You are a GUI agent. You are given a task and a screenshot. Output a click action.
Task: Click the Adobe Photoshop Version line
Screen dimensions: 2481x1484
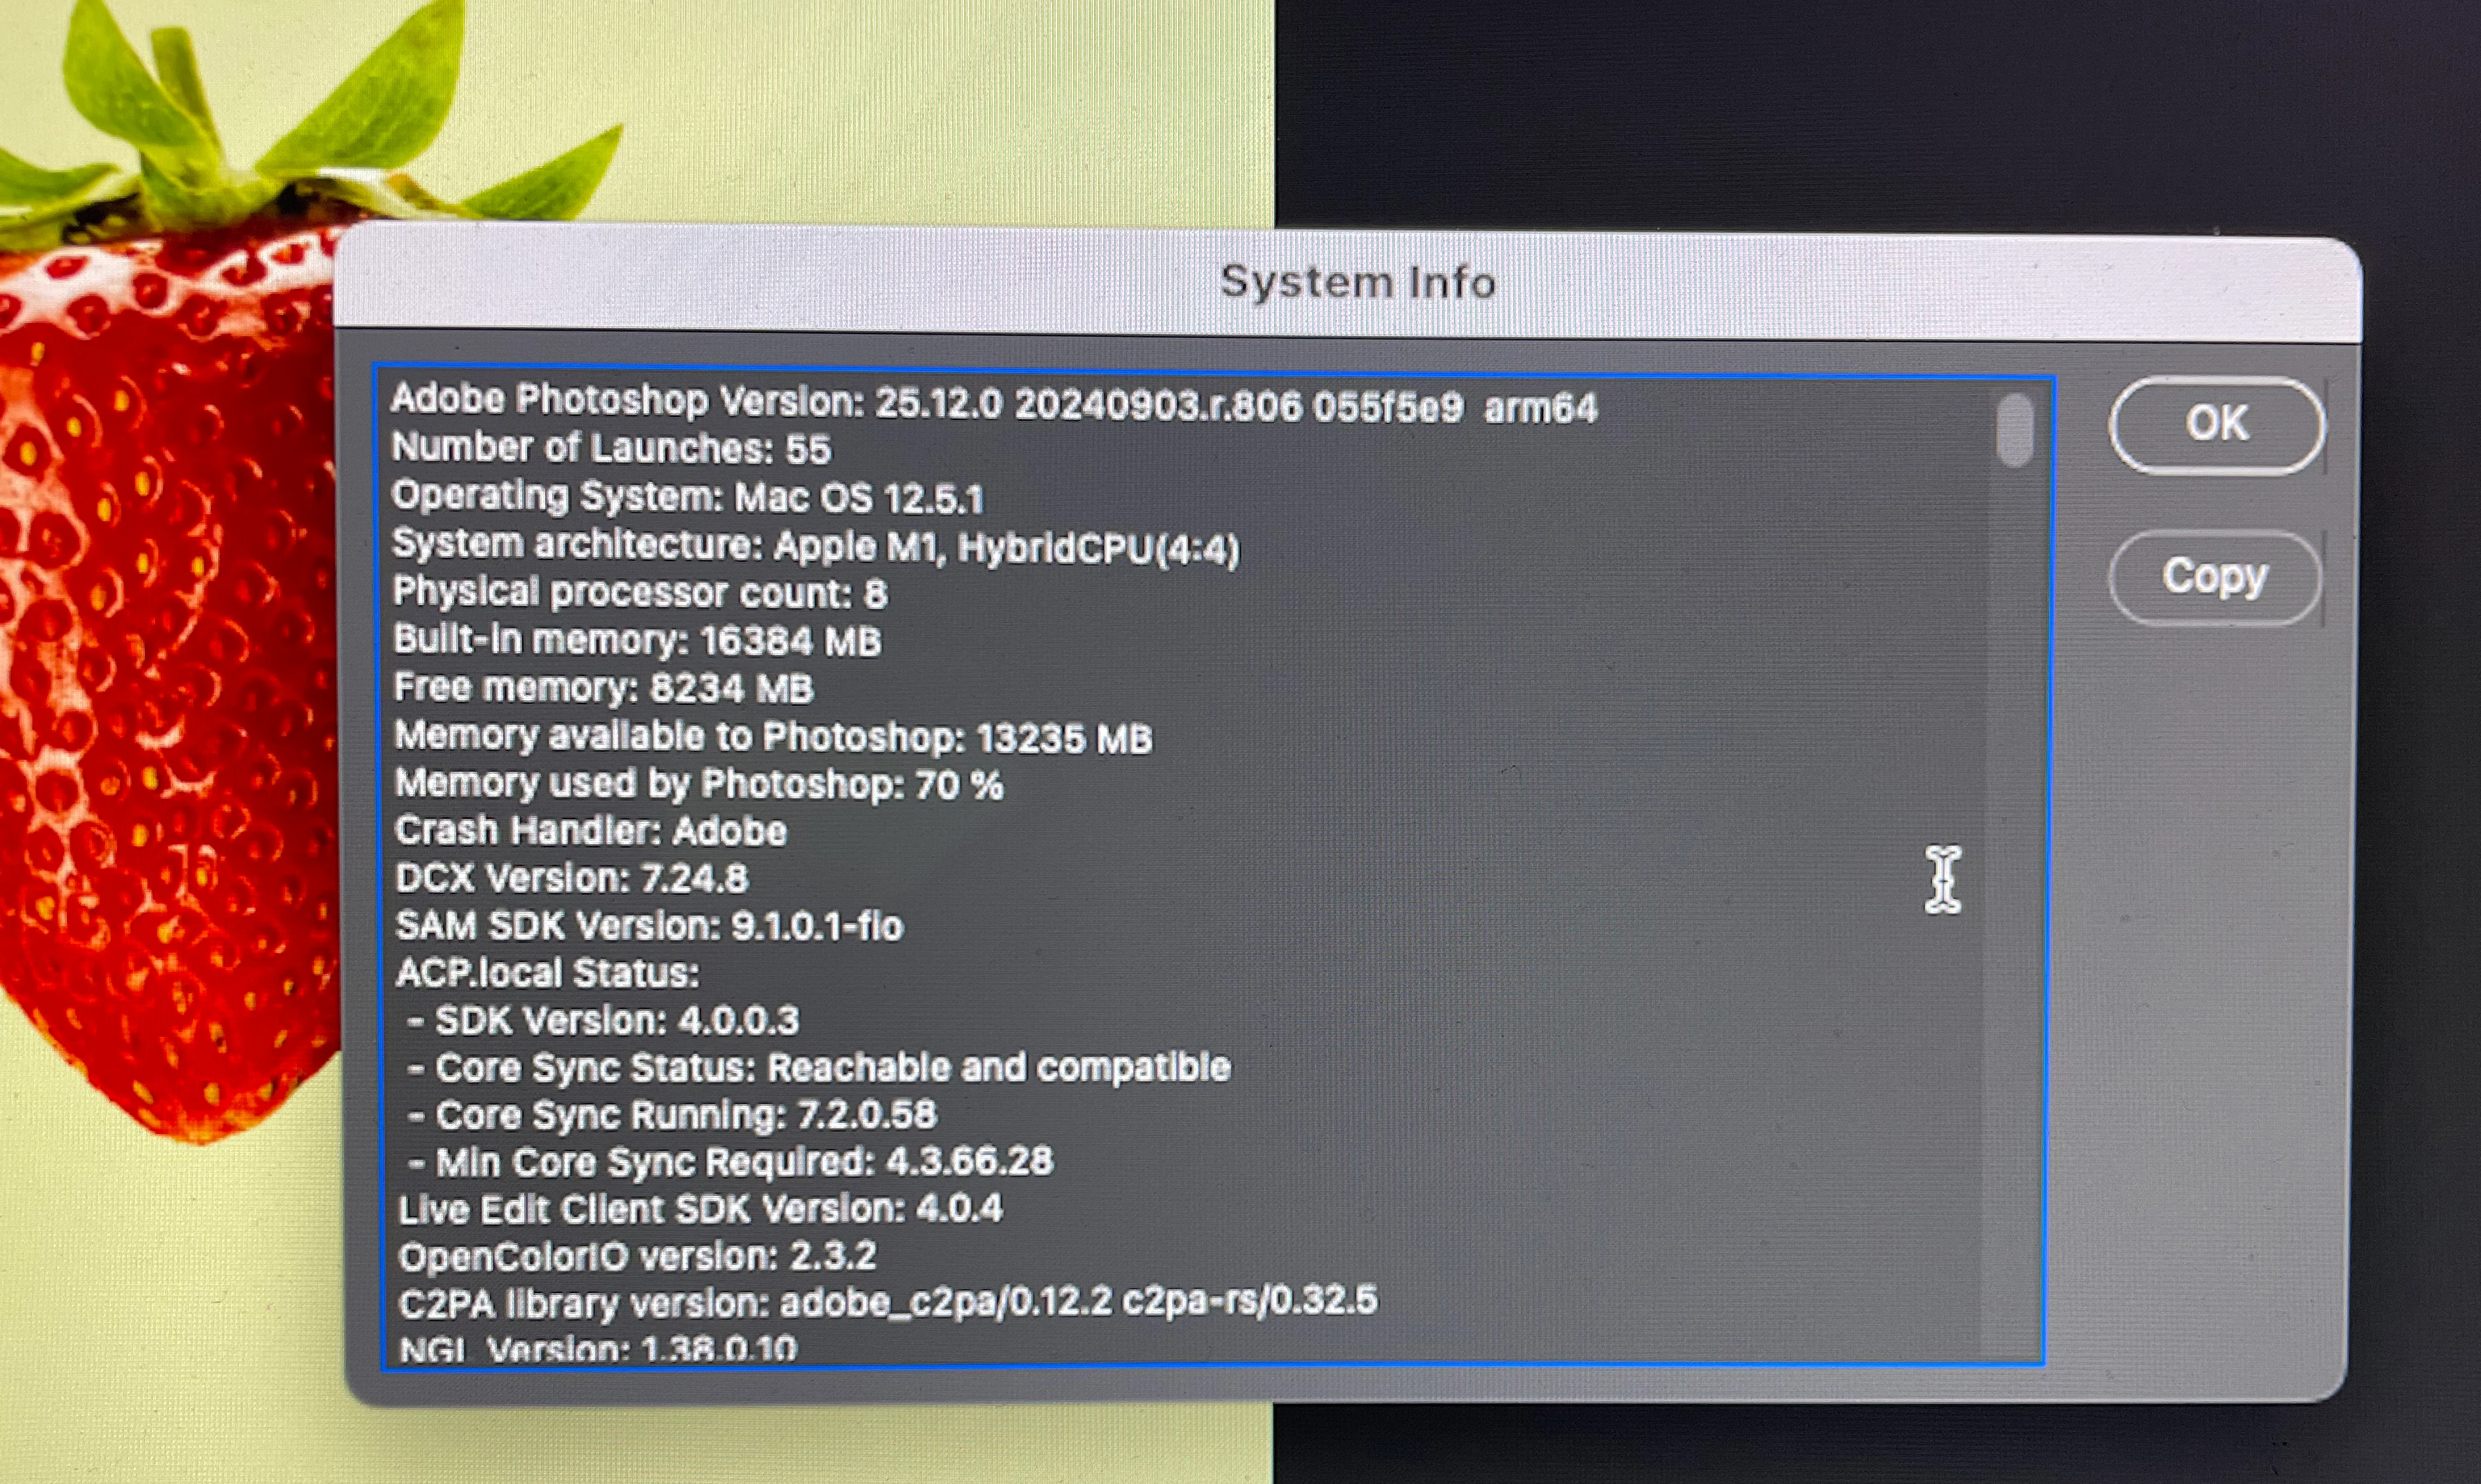[992, 403]
